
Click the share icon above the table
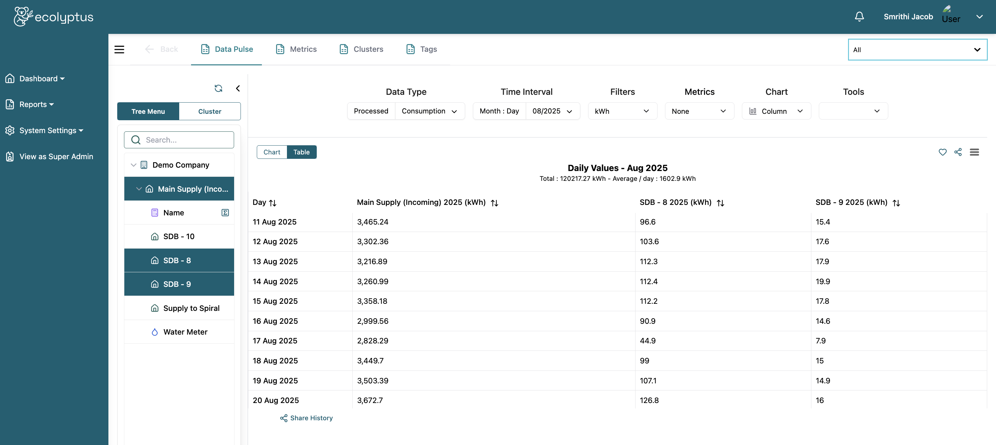click(x=958, y=152)
